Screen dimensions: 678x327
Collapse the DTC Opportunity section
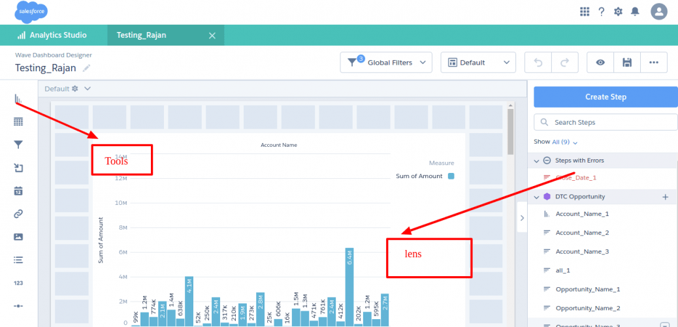537,197
